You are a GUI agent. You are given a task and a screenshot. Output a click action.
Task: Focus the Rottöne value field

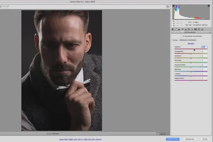pos(204,47)
